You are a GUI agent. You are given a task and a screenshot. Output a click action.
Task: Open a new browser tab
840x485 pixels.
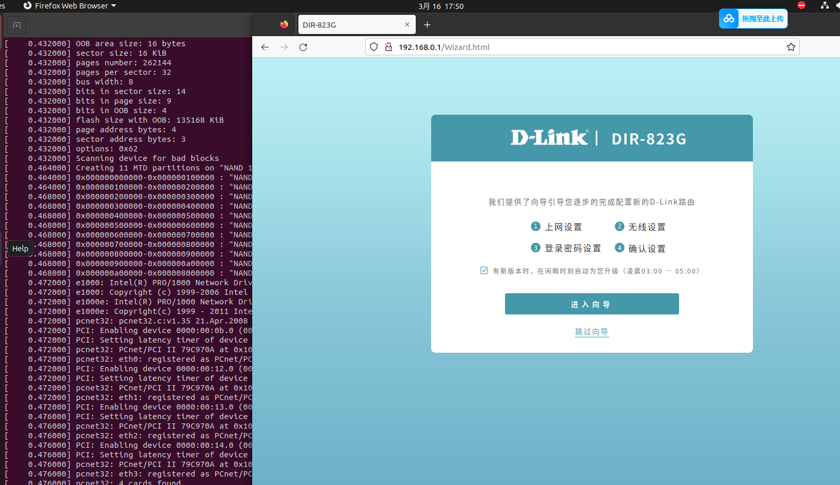tap(427, 25)
